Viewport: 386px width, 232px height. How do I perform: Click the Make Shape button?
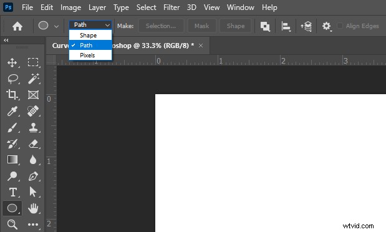click(x=236, y=26)
